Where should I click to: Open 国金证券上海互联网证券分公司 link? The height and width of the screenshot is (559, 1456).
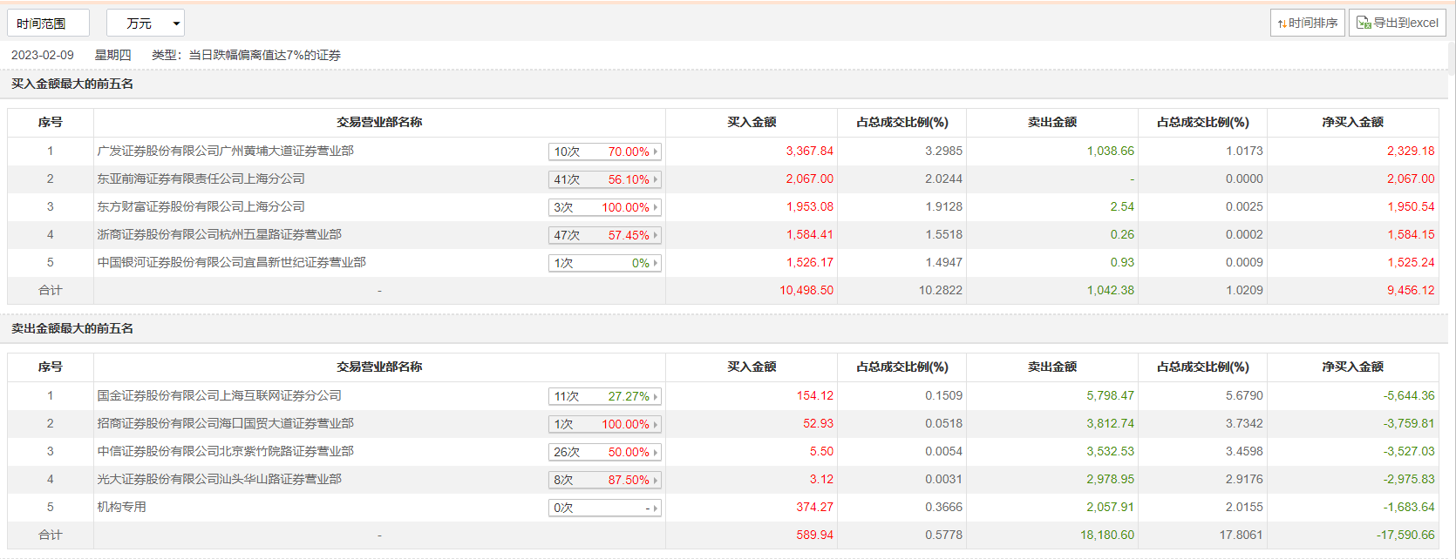click(x=219, y=395)
